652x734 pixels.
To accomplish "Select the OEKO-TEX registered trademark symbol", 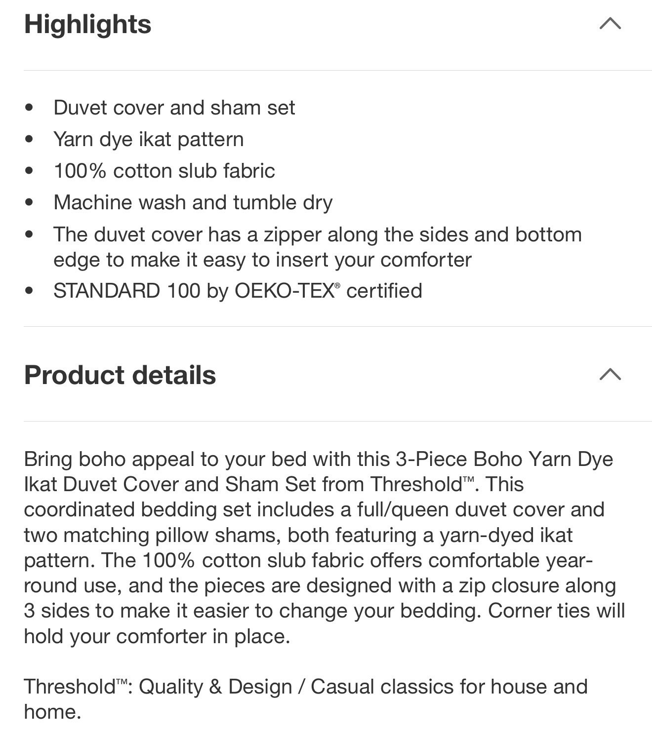I will point(337,286).
